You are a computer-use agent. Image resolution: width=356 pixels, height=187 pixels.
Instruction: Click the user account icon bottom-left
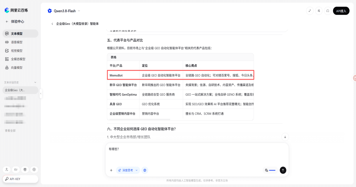[7, 170]
